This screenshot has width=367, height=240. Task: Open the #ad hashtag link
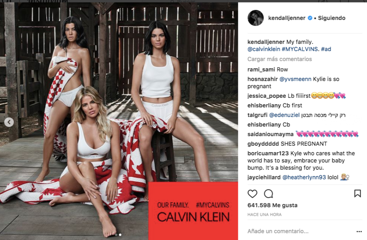click(326, 49)
